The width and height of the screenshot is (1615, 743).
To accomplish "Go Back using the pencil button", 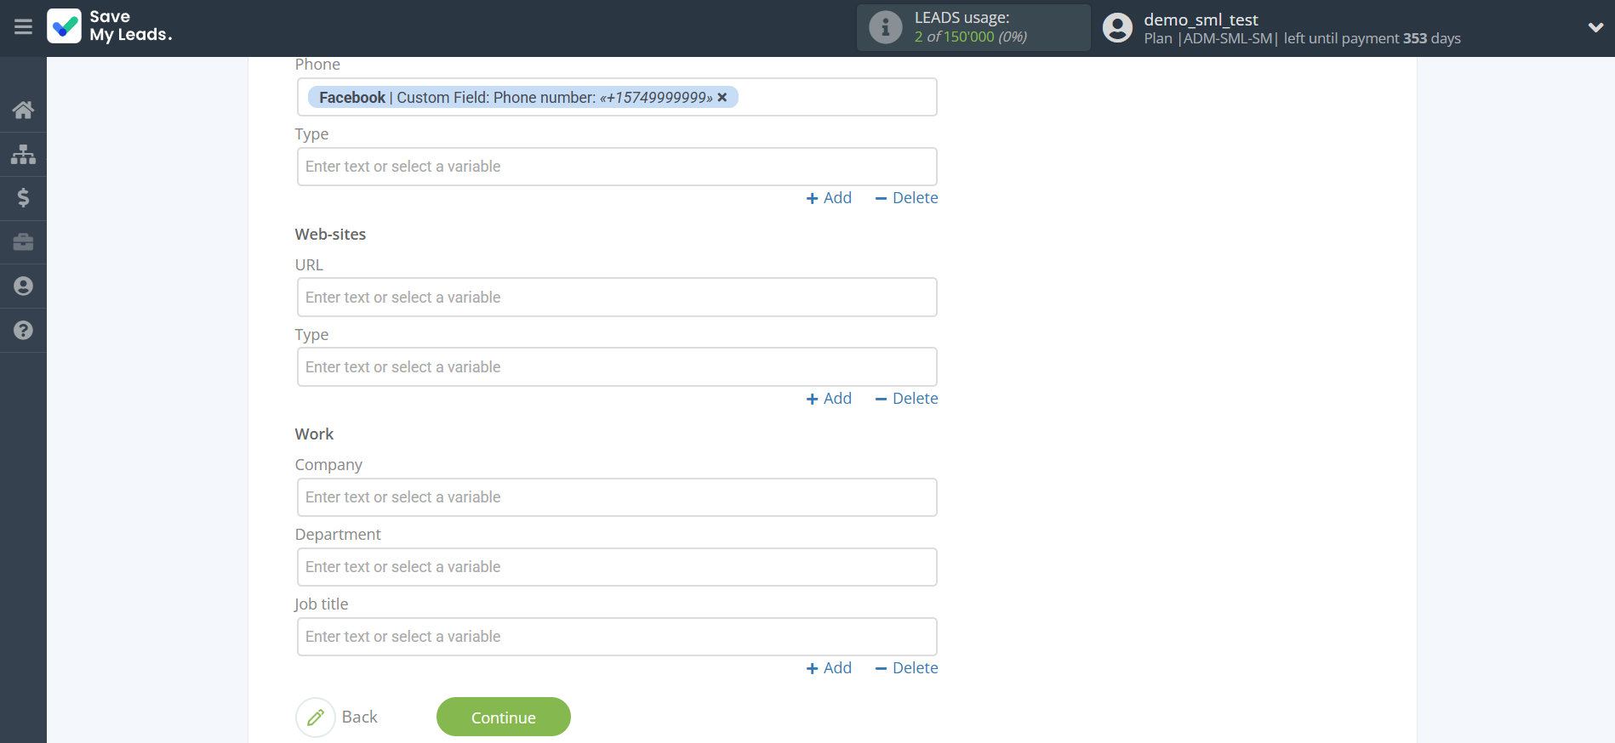I will (316, 717).
